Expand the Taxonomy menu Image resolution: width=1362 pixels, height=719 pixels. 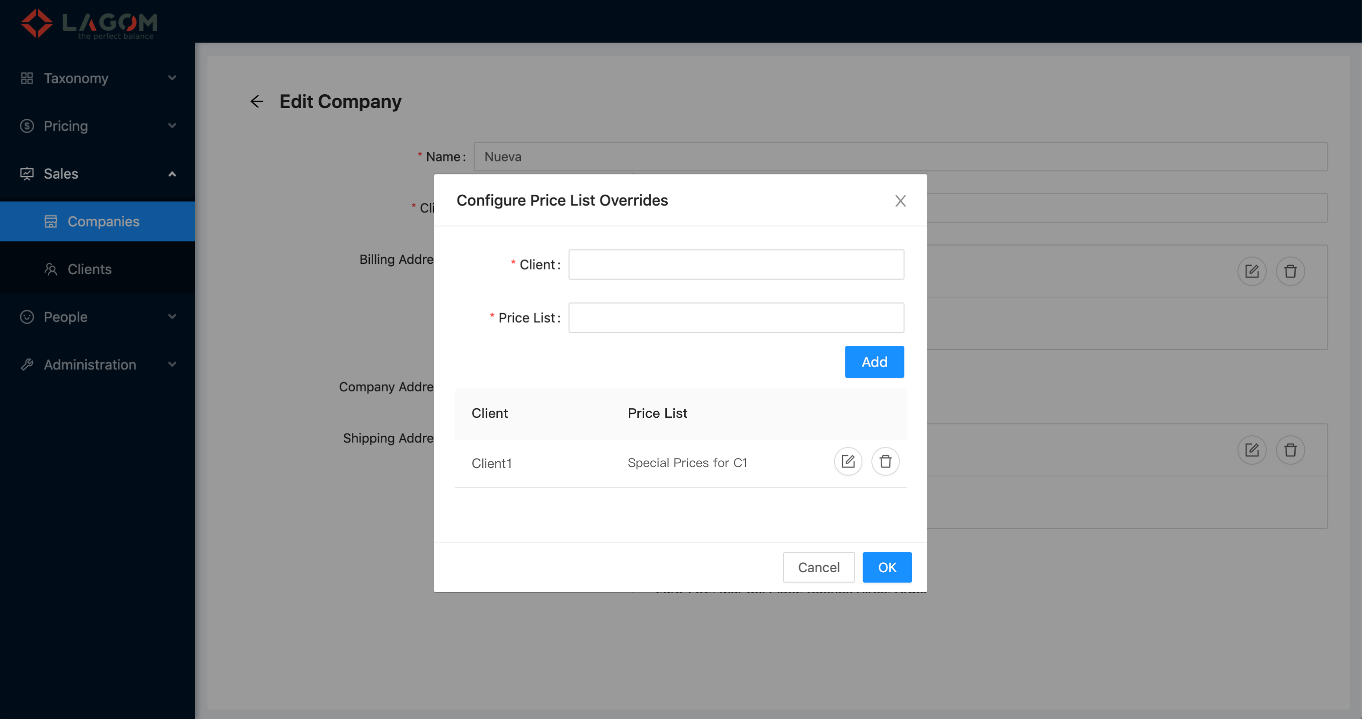click(x=97, y=78)
